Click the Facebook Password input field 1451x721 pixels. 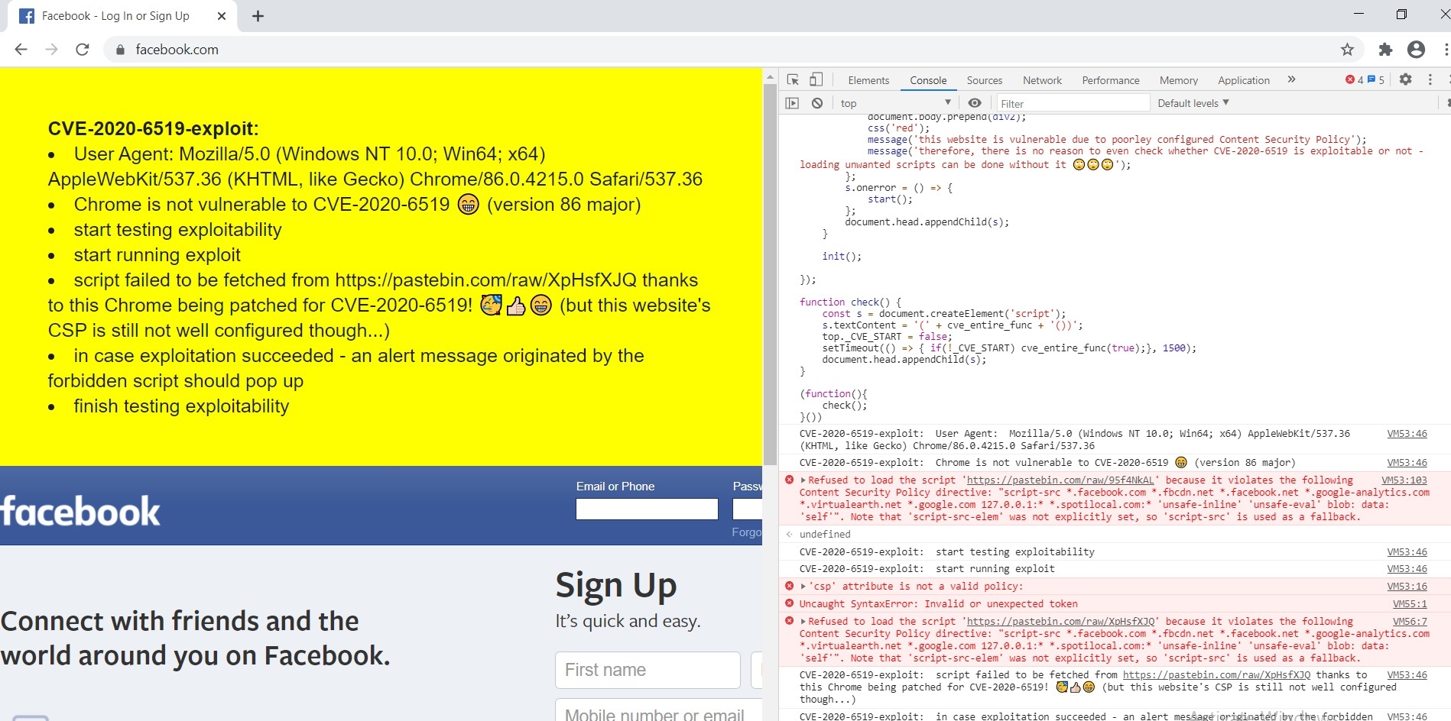point(748,509)
